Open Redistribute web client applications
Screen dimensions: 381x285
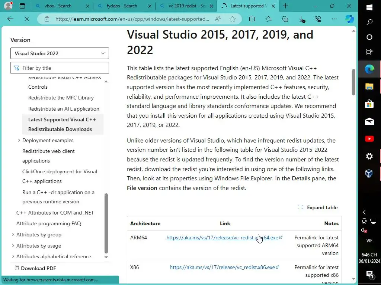point(49,156)
